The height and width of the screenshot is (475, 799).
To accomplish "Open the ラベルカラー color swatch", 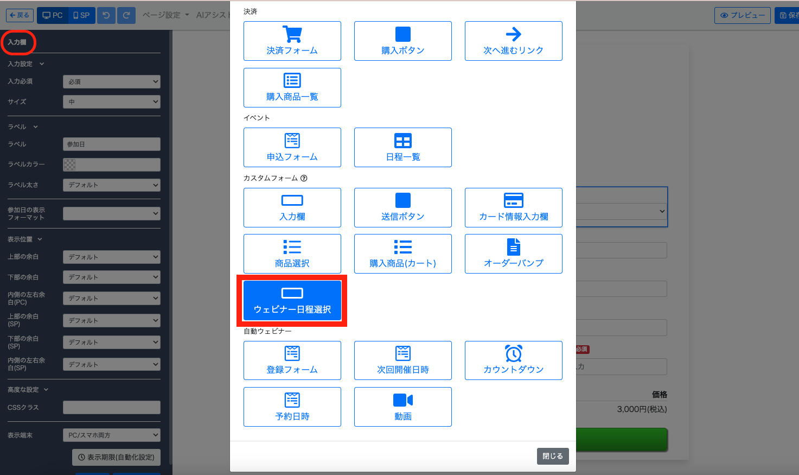I will click(69, 164).
